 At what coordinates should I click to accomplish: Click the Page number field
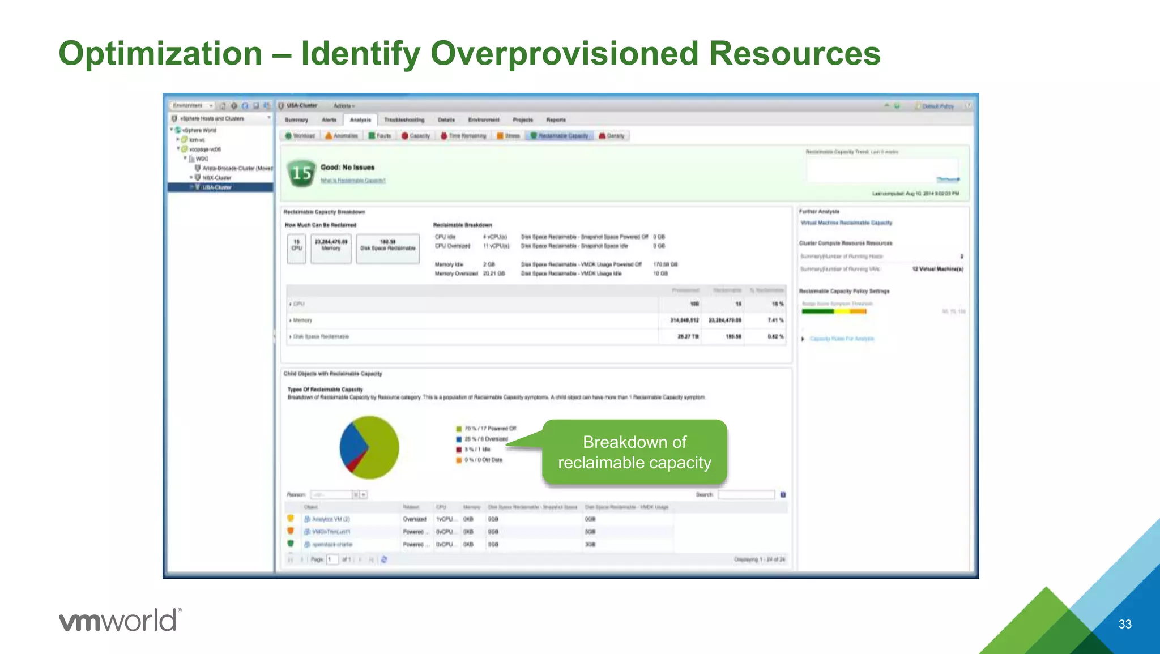tap(332, 559)
